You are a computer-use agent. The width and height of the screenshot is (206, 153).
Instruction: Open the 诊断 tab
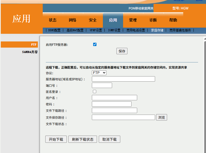(153, 20)
